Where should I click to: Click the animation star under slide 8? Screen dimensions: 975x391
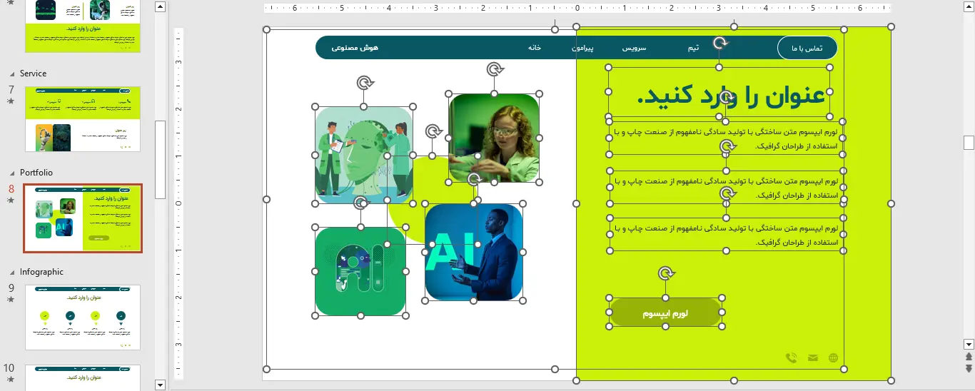tap(11, 200)
